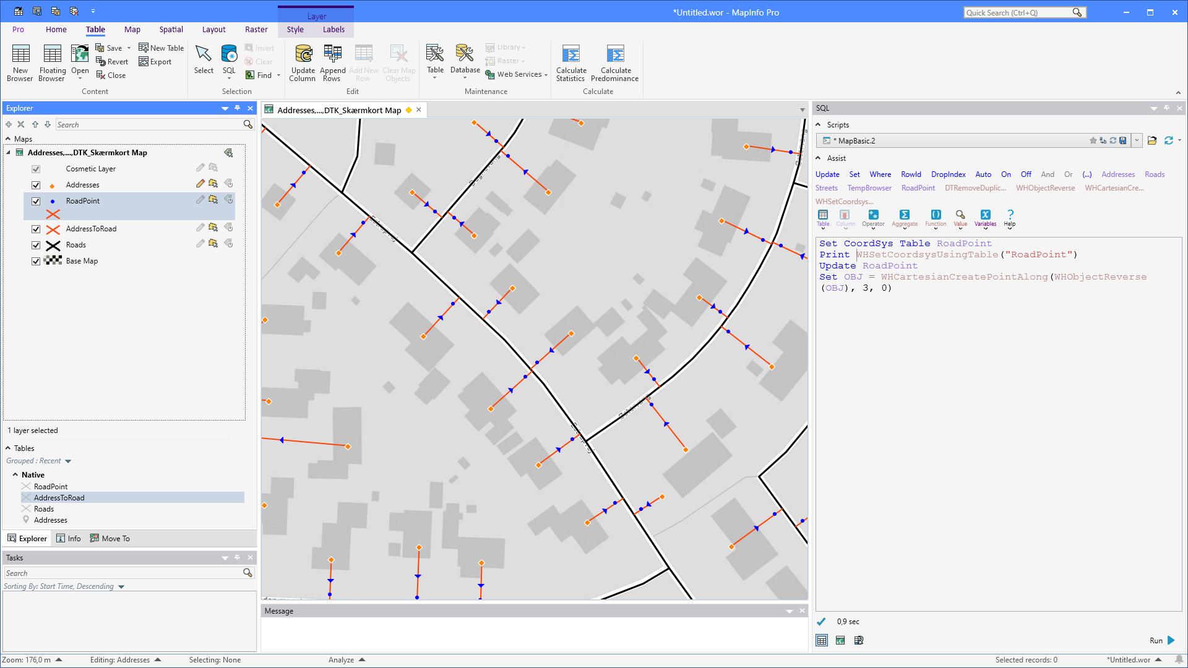Toggle visibility of AddressToRoad layer
Viewport: 1188px width, 668px height.
(x=36, y=229)
